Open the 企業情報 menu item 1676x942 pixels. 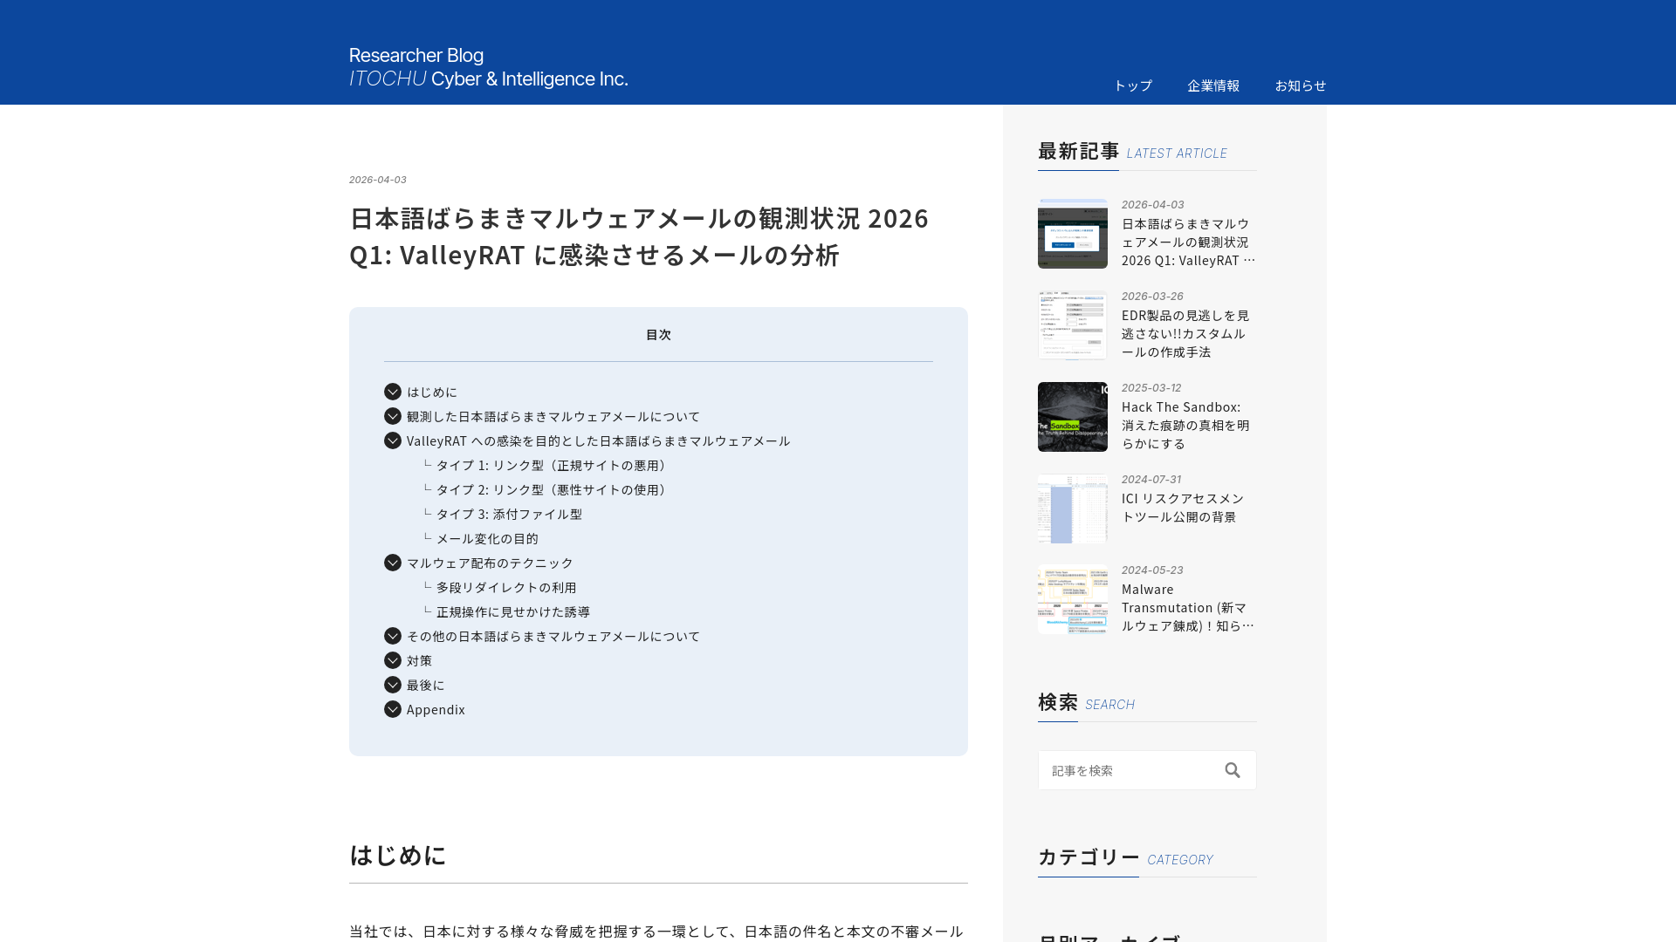point(1213,85)
